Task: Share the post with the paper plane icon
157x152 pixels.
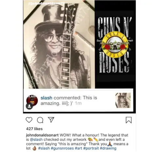Action: 51,120
